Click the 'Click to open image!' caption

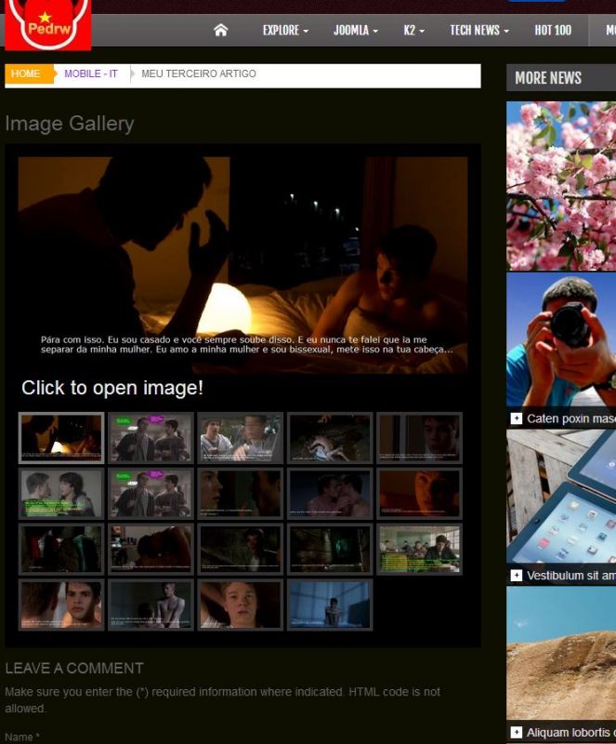[112, 388]
